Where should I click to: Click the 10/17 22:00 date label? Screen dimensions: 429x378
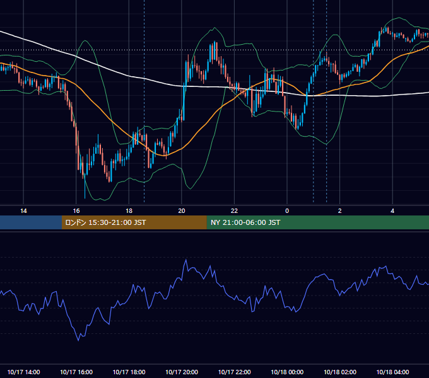(234, 372)
